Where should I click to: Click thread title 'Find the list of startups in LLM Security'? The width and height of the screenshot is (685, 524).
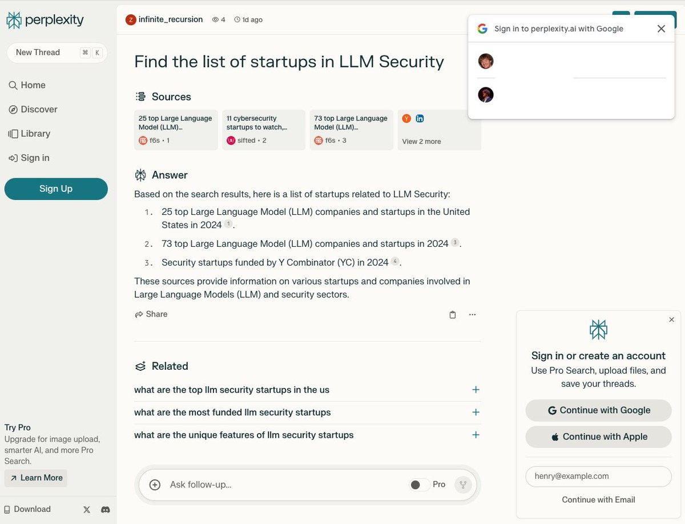click(289, 61)
